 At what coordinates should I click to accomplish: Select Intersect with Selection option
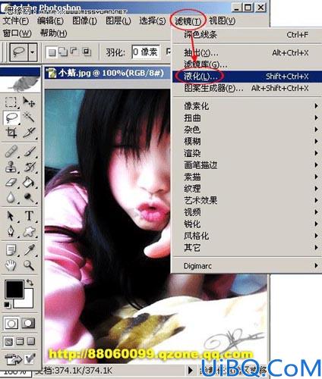(86, 52)
